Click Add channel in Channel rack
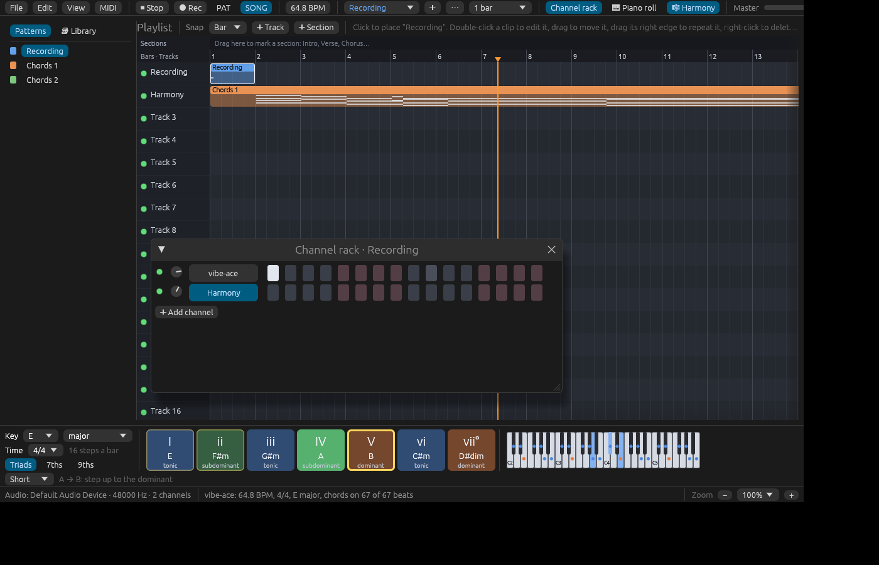Image resolution: width=879 pixels, height=565 pixels. pos(186,312)
